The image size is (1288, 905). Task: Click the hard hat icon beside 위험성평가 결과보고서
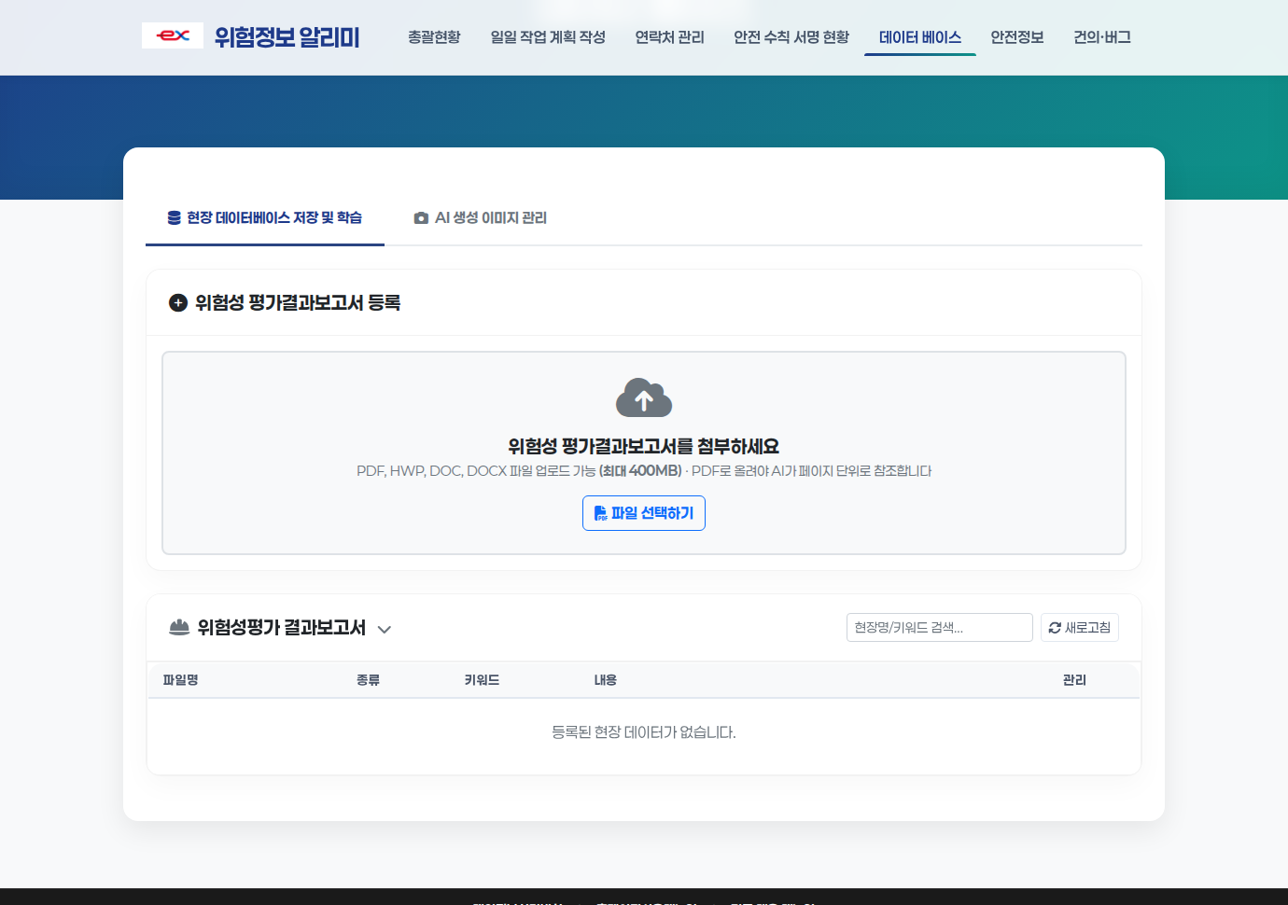[x=179, y=627]
